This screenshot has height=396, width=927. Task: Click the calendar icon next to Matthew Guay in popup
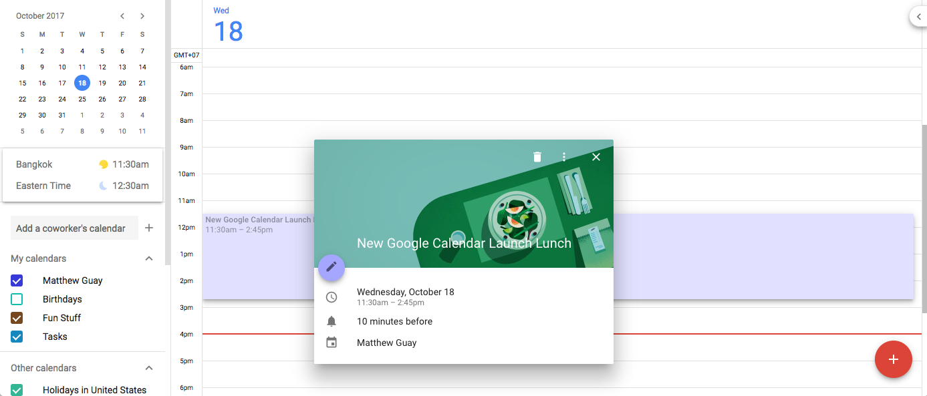click(x=332, y=343)
